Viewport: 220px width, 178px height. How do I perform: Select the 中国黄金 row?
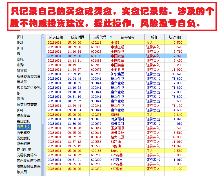point(116,65)
